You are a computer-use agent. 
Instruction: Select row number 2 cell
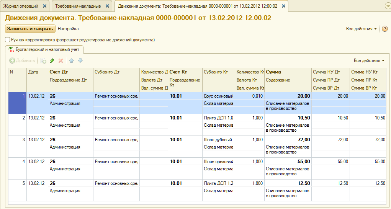17,125
